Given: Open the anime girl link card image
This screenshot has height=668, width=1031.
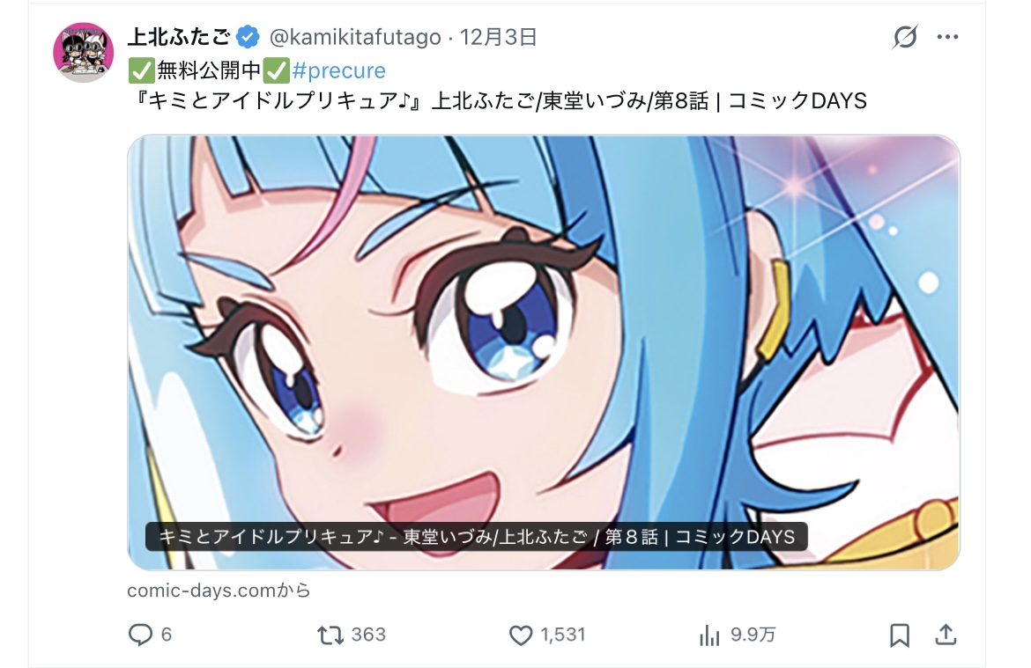Looking at the screenshot, I should [544, 353].
